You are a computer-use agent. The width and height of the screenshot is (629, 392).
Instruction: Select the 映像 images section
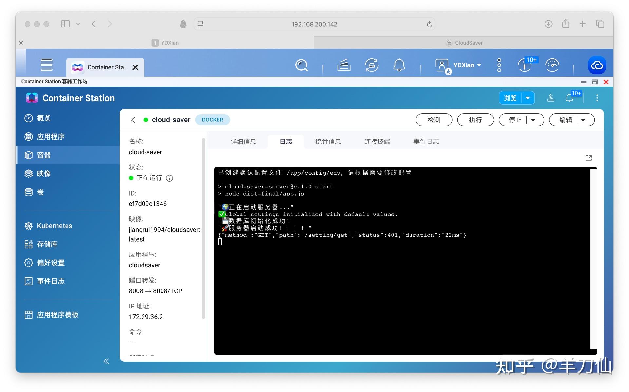44,174
